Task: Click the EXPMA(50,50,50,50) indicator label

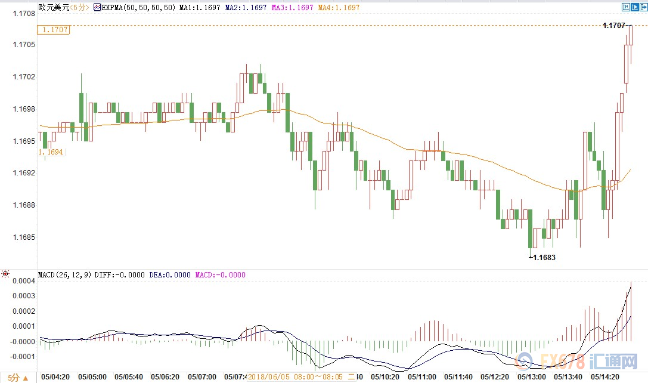Action: tap(139, 7)
